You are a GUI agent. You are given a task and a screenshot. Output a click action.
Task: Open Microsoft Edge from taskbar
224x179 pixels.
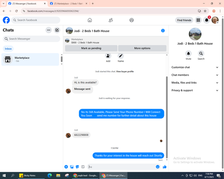click(50, 175)
